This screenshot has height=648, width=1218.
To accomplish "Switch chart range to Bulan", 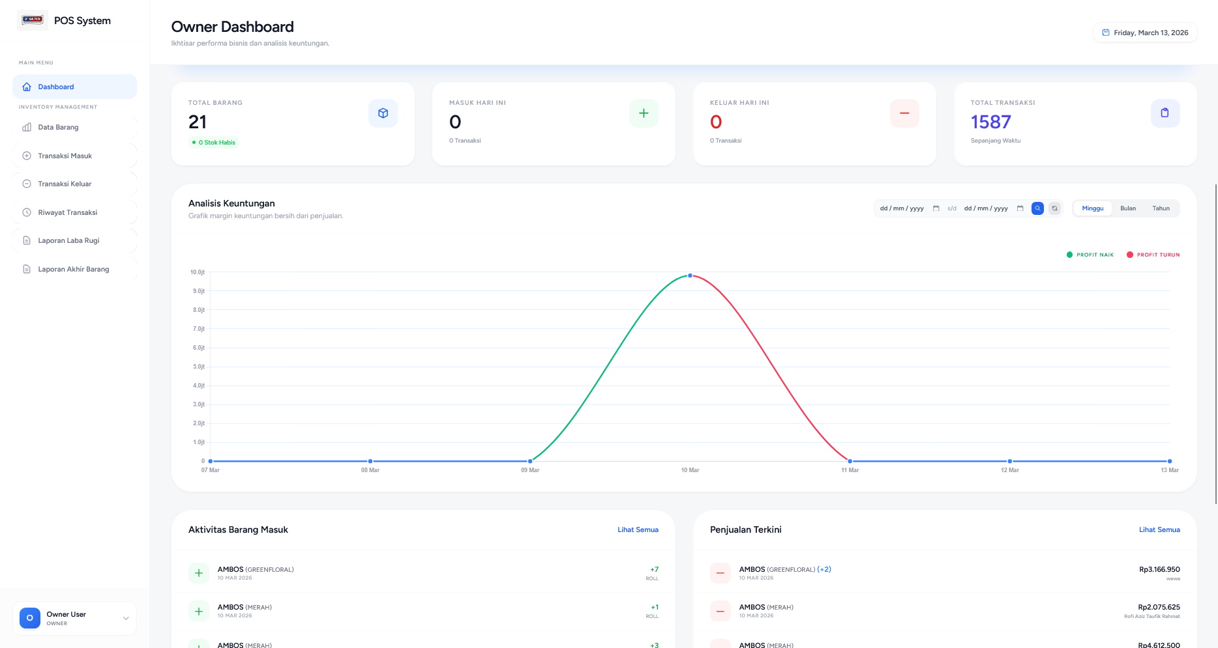I will point(1128,208).
